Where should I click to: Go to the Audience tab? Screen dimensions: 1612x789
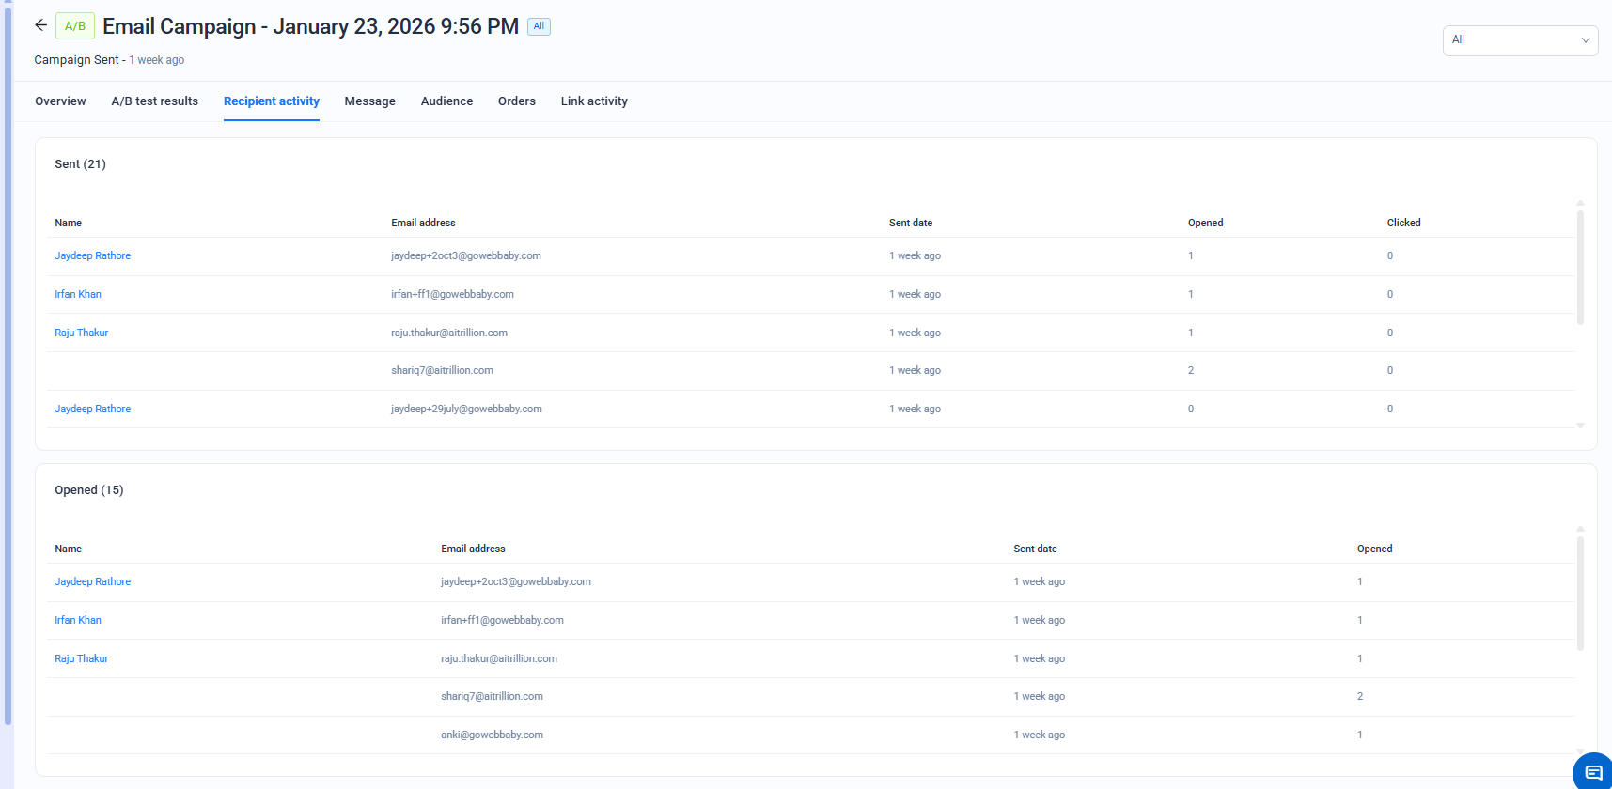pos(446,101)
